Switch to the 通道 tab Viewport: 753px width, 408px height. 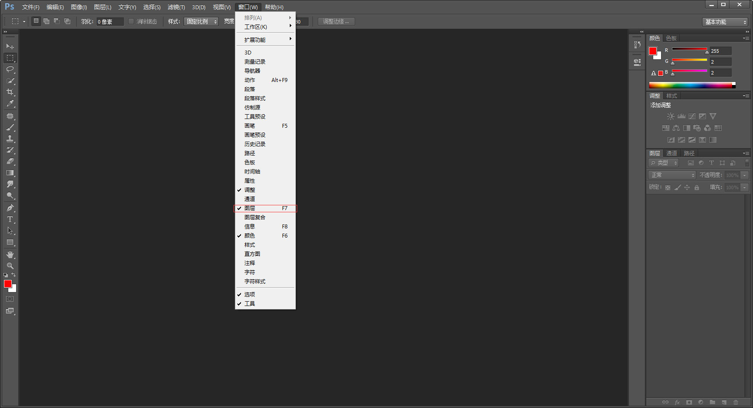click(672, 153)
